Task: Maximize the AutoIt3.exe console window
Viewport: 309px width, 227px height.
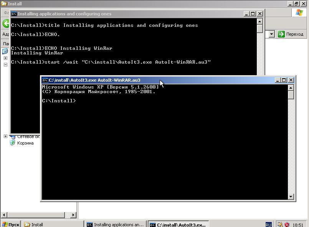Action: (284, 80)
